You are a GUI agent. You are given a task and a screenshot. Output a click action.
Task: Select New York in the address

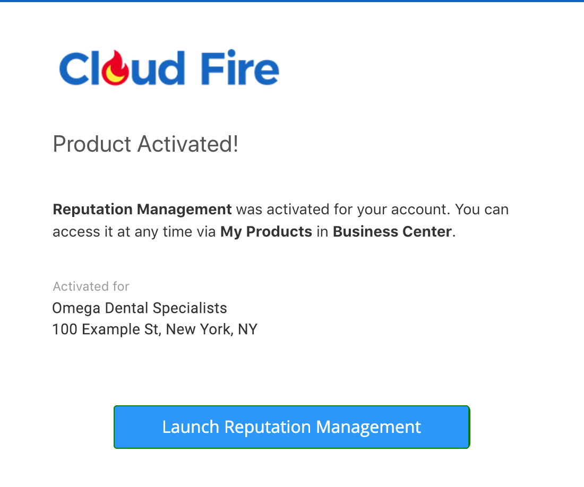pos(199,329)
